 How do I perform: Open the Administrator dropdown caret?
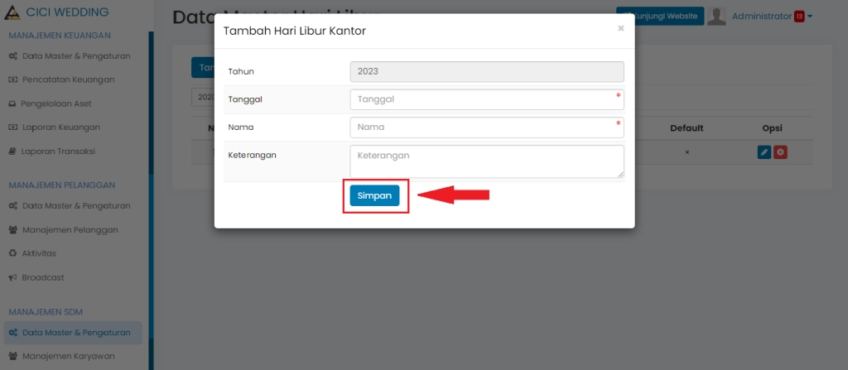click(810, 17)
